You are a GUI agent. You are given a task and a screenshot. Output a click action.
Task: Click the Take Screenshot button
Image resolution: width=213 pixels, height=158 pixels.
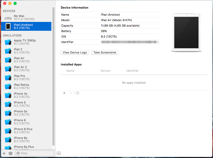point(105,52)
